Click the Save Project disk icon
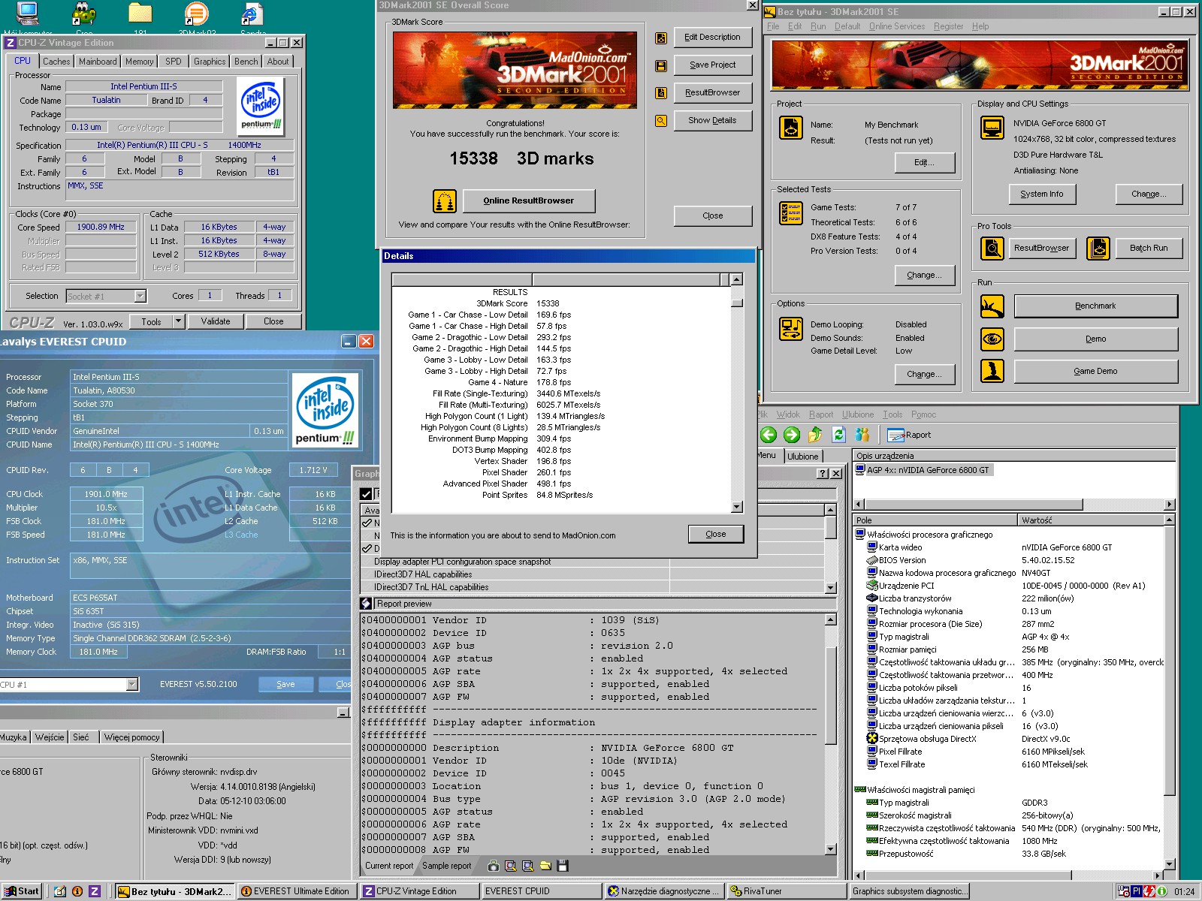 (x=661, y=66)
